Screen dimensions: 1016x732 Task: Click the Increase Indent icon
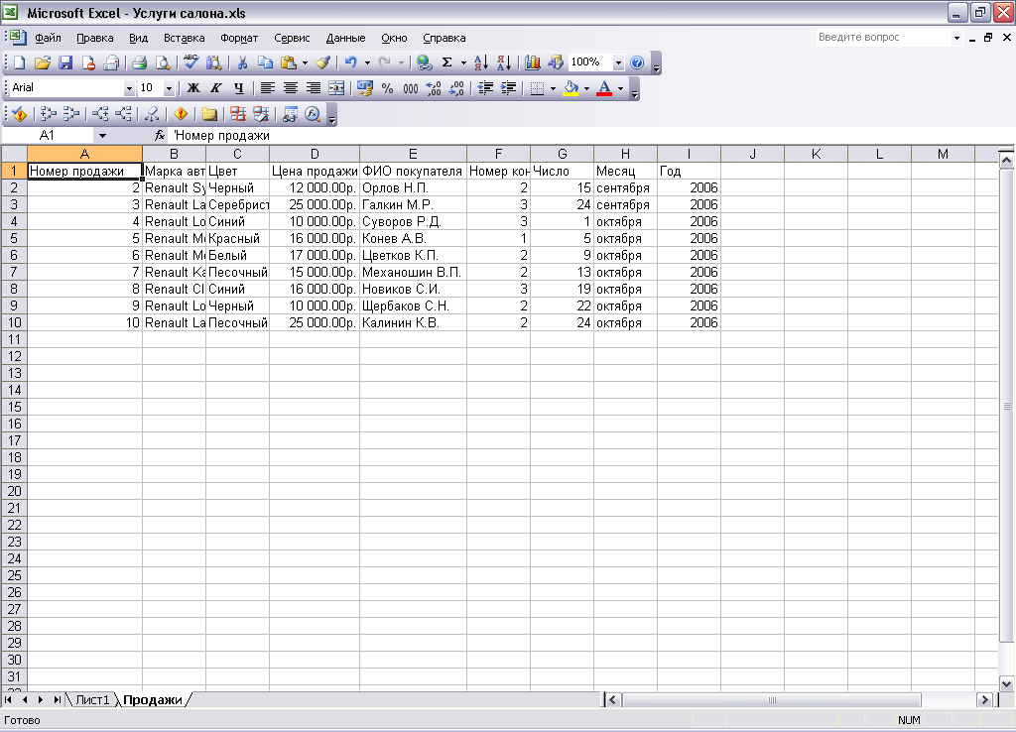tap(509, 88)
